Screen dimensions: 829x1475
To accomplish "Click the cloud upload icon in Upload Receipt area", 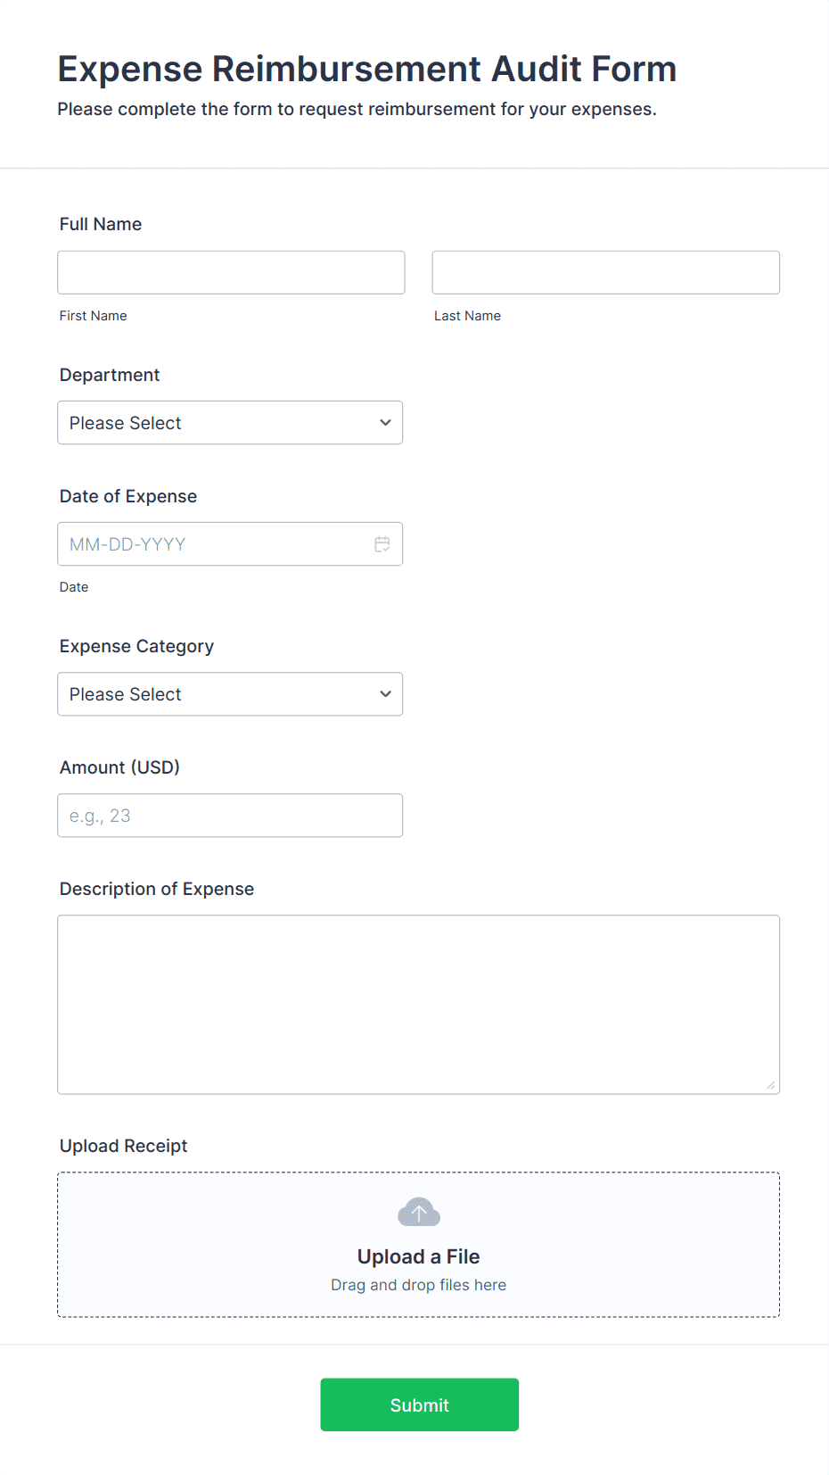I will tap(418, 1212).
